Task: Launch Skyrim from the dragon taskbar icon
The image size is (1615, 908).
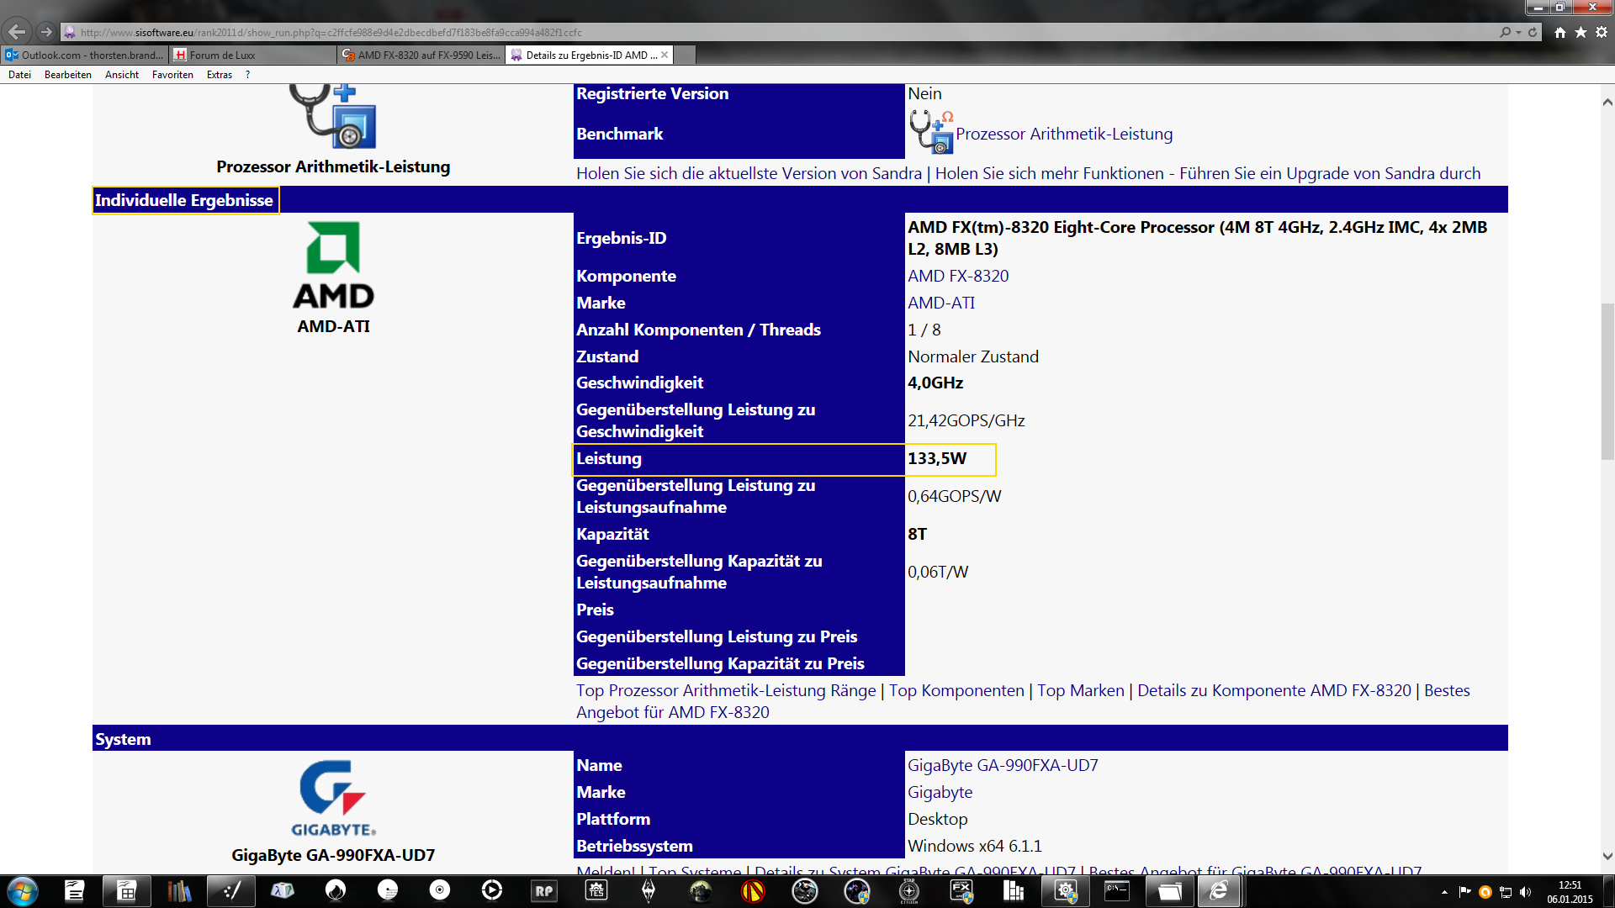Action: click(649, 890)
